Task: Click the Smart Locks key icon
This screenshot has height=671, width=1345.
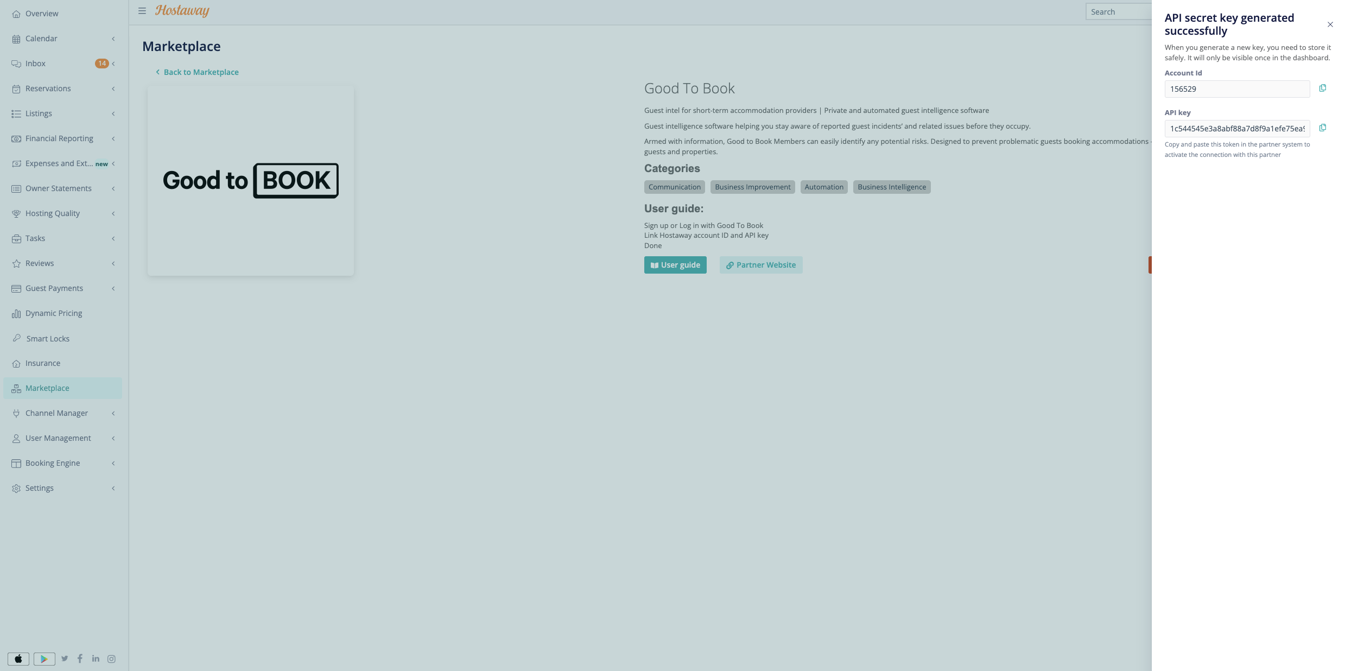Action: click(x=17, y=338)
